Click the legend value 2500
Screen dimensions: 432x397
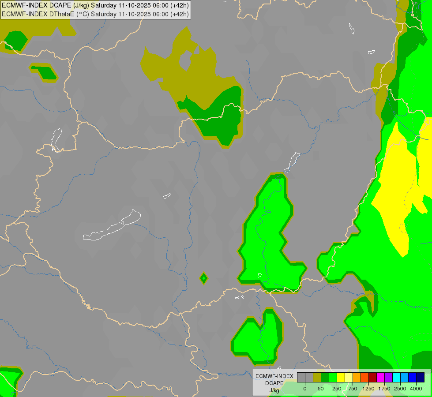(400, 389)
